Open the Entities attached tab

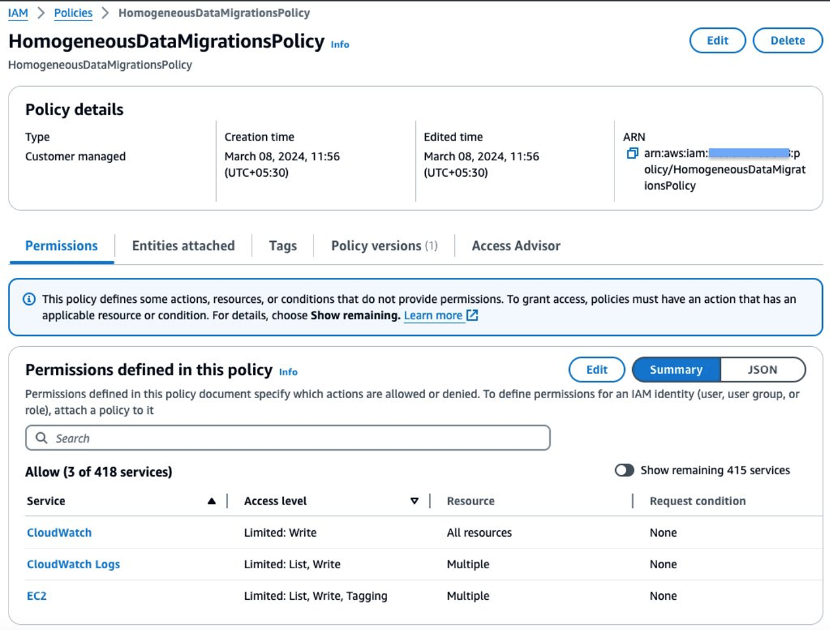tap(183, 246)
